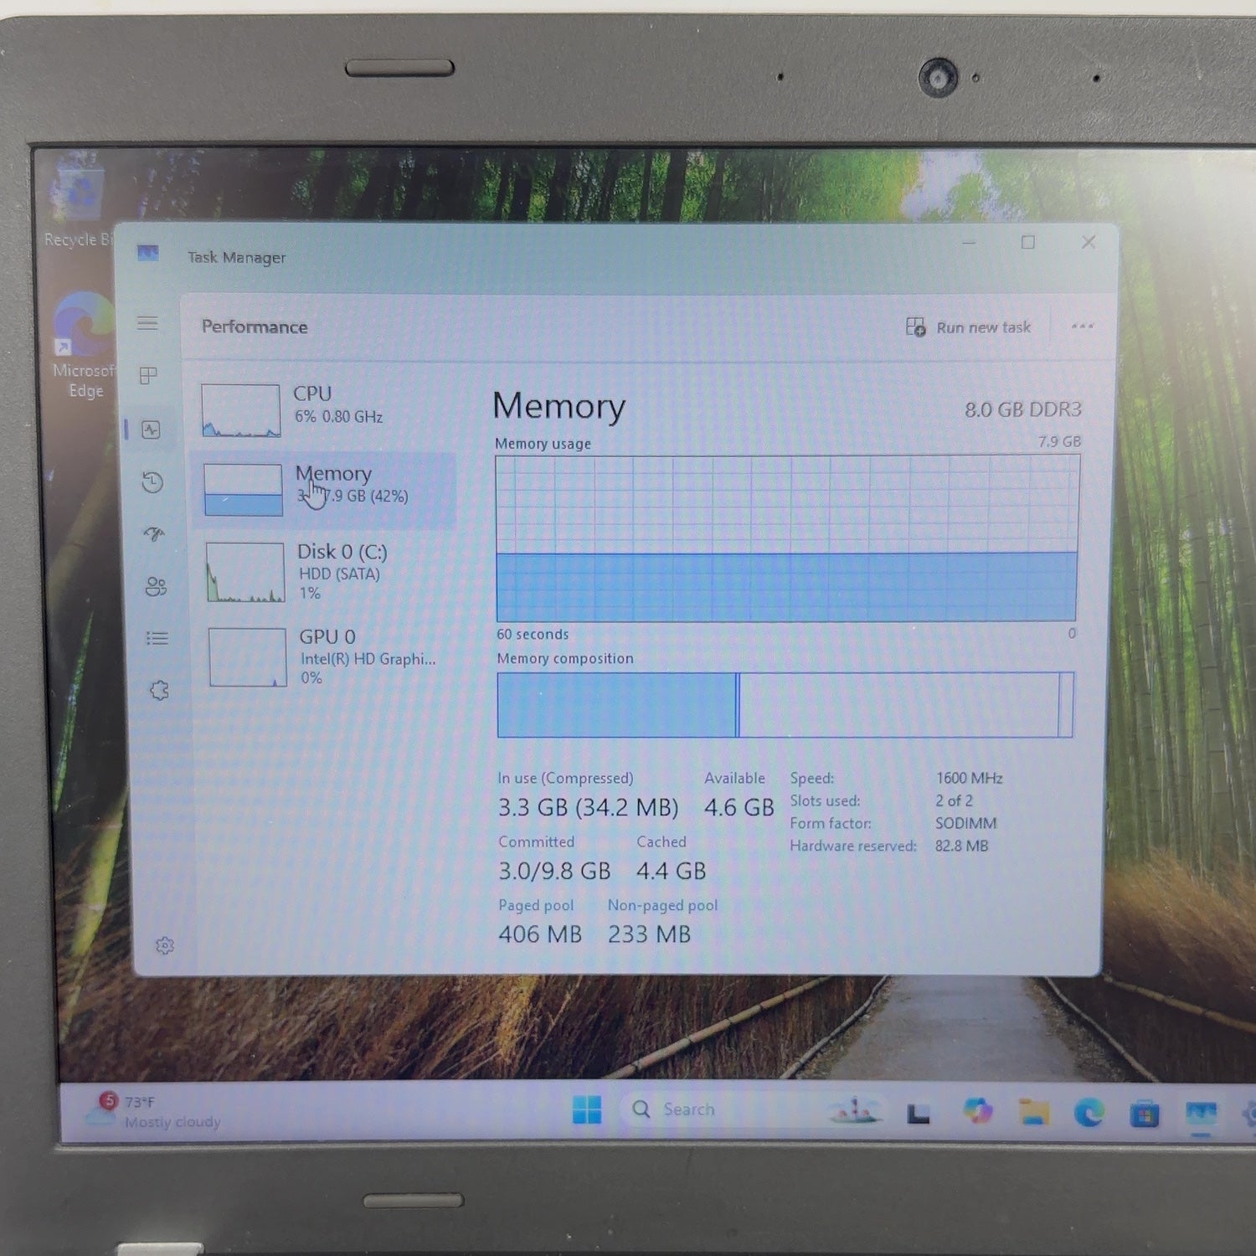Viewport: 1256px width, 1256px height.
Task: Open the Processes page icon
Action: pyautogui.click(x=149, y=376)
